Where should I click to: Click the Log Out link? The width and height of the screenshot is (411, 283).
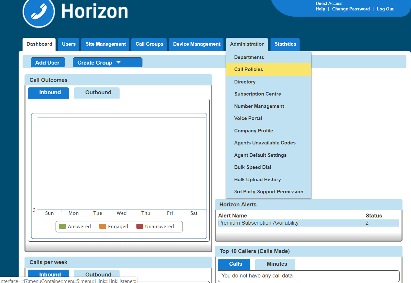pos(385,9)
